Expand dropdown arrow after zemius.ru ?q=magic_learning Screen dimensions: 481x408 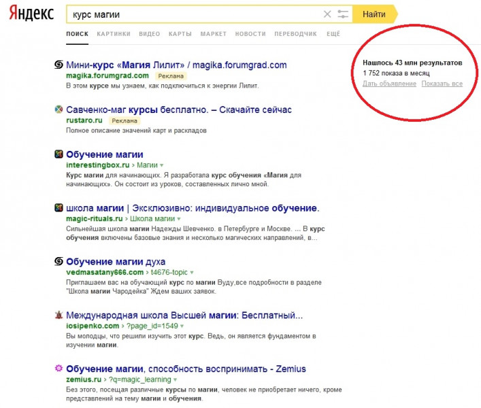click(x=175, y=380)
